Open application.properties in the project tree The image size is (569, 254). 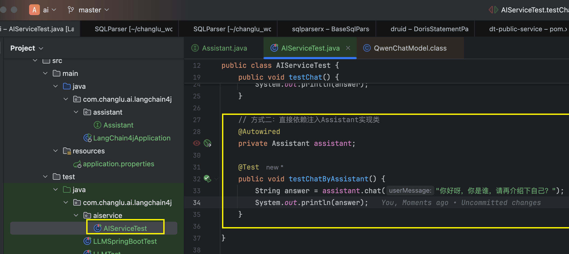pyautogui.click(x=119, y=164)
